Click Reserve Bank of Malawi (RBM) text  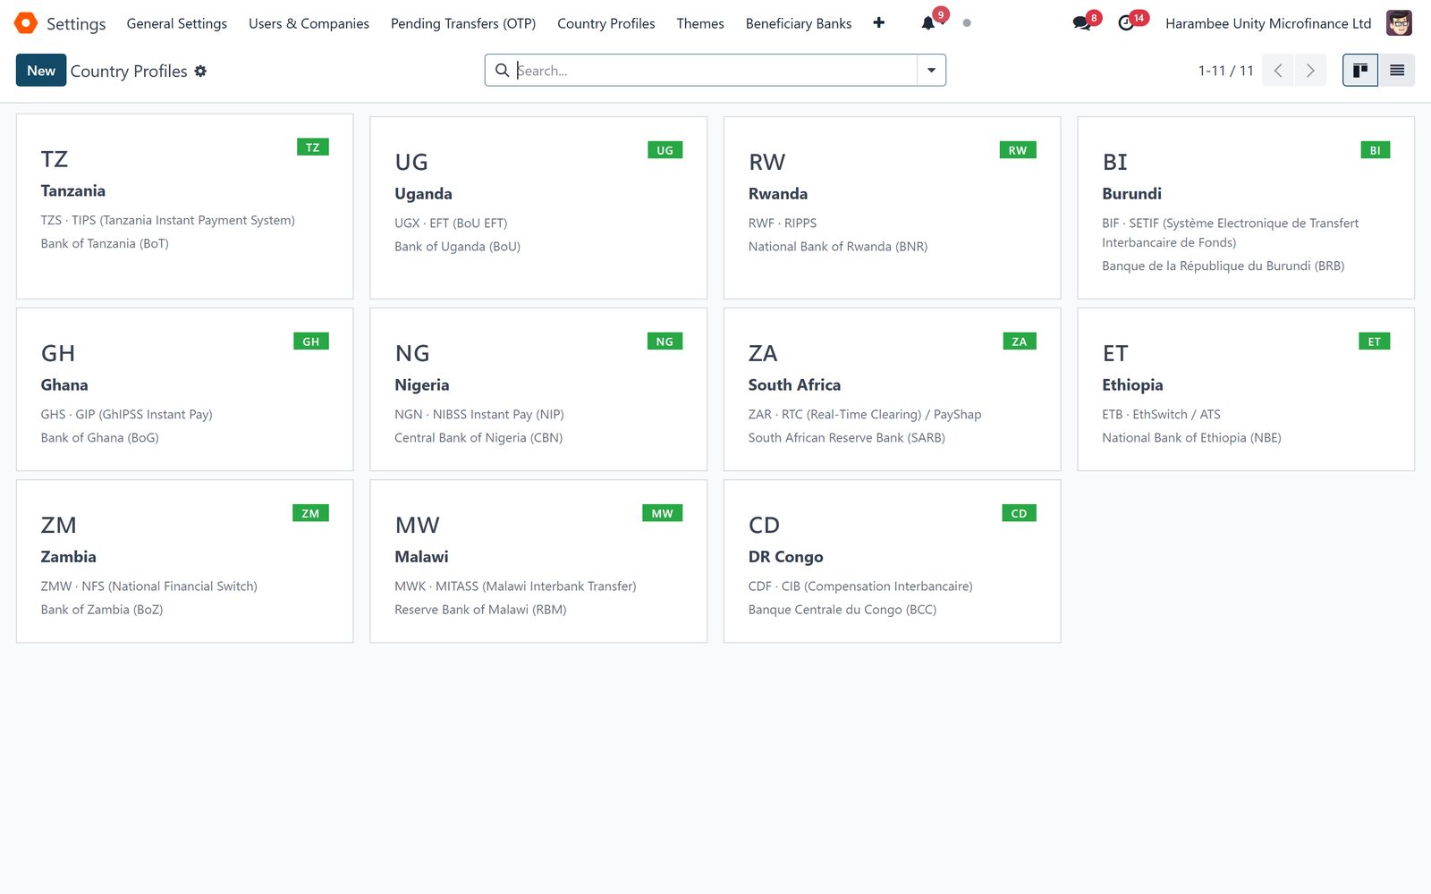tap(480, 610)
